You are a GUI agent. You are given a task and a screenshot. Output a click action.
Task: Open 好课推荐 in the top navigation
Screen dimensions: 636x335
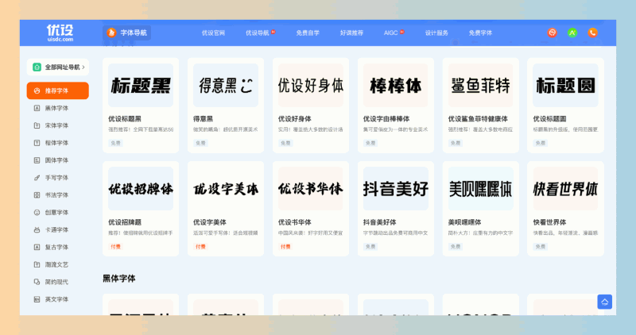[x=351, y=33]
